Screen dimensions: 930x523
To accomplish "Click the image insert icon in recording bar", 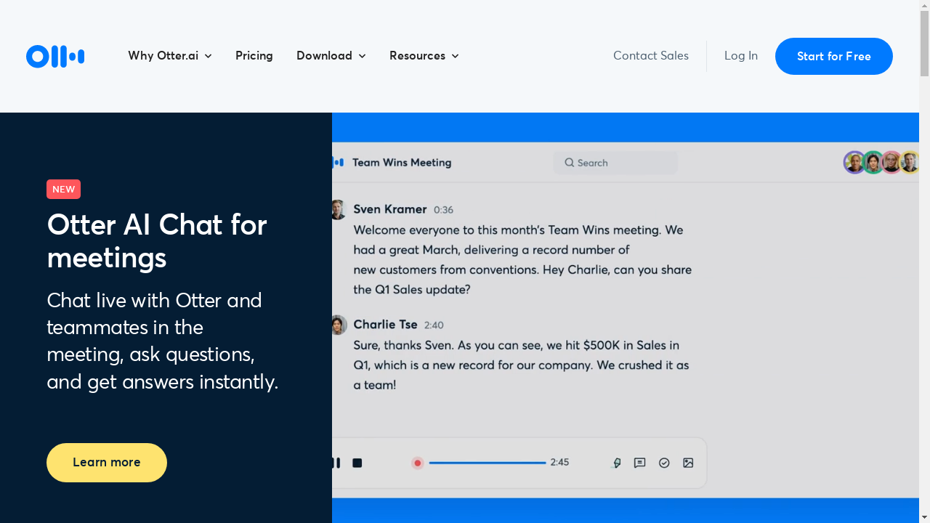I will click(688, 463).
